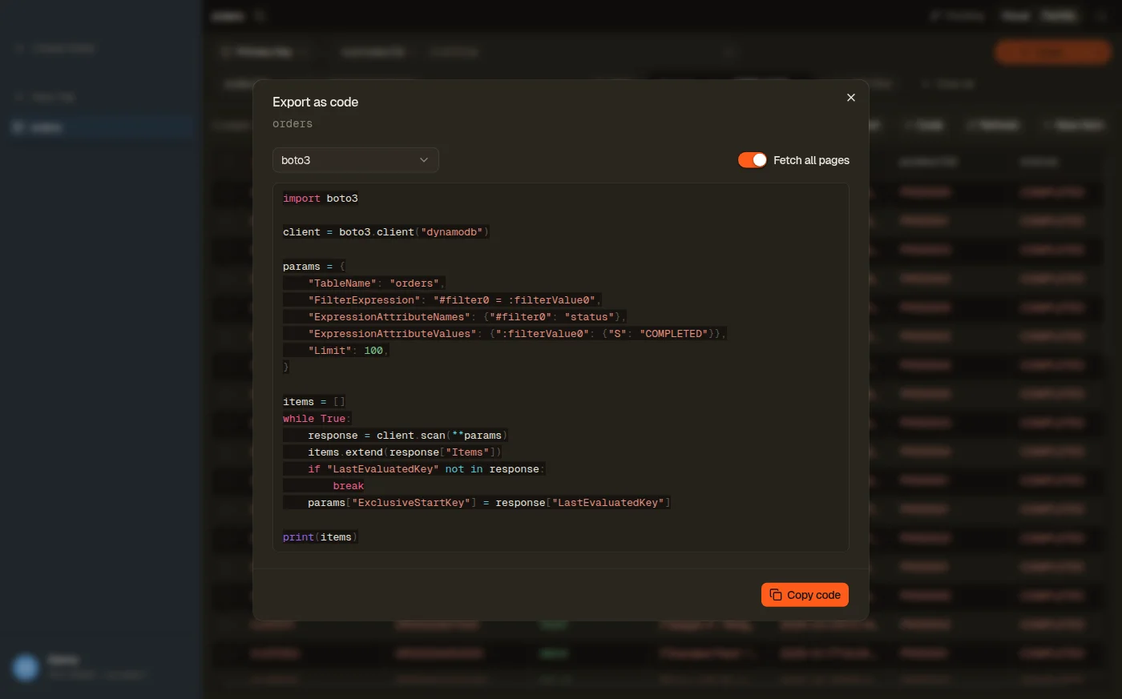The width and height of the screenshot is (1122, 699).
Task: Click the Copy code button
Action: point(805,595)
